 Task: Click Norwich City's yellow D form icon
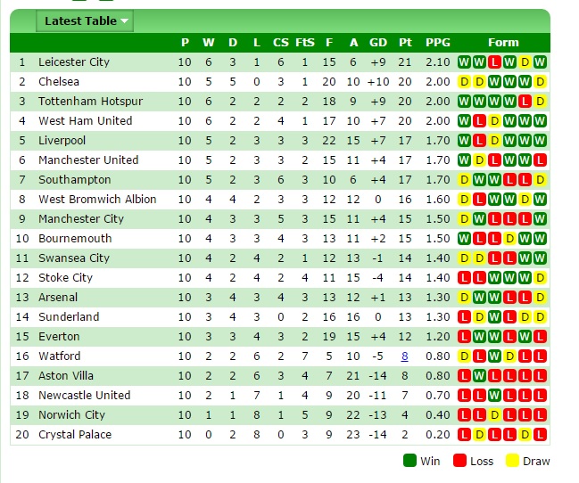point(494,415)
